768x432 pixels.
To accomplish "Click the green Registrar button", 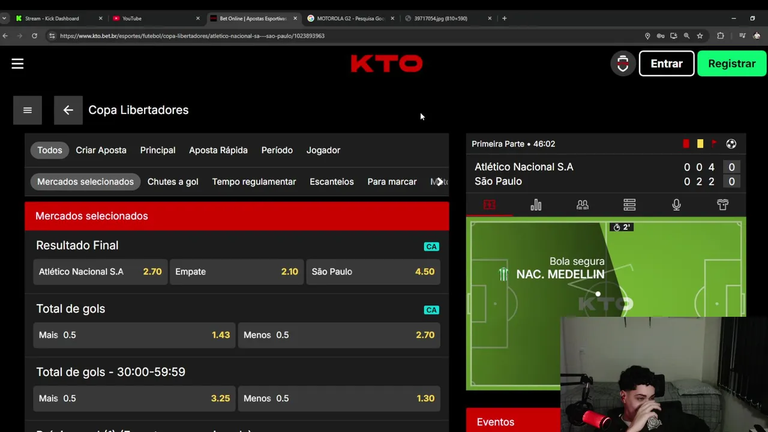I will (732, 64).
